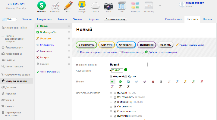Click the yellow Оплачен action button
Viewport: 217px width, 120px height.
pos(107,45)
